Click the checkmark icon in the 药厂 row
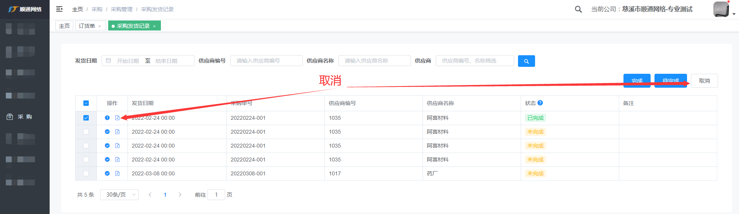Image resolution: width=739 pixels, height=214 pixels. (107, 173)
